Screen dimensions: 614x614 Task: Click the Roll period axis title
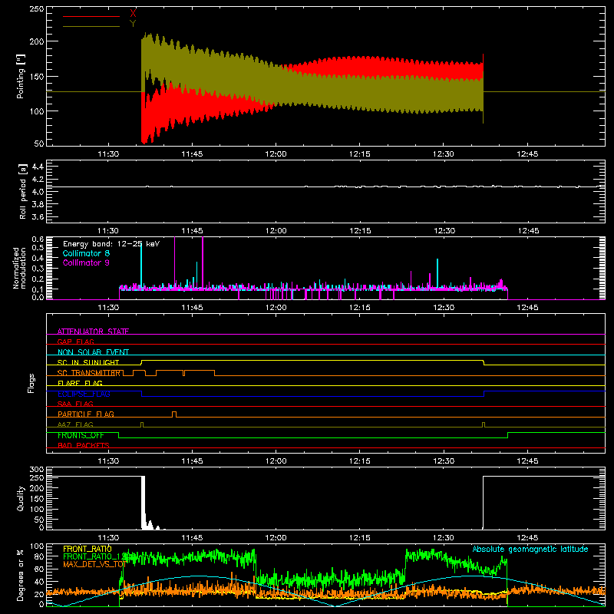click(23, 191)
